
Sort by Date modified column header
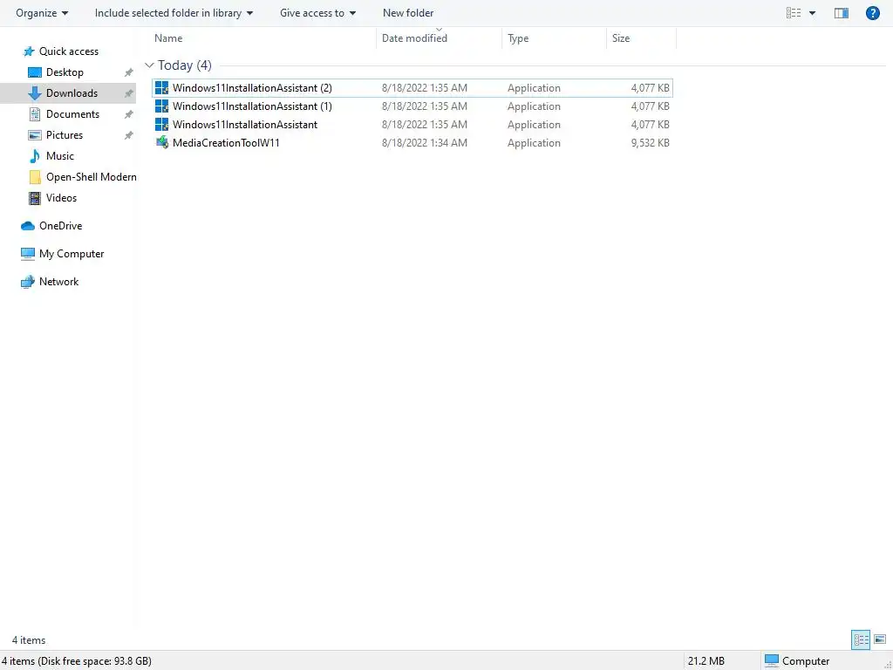pyautogui.click(x=414, y=38)
